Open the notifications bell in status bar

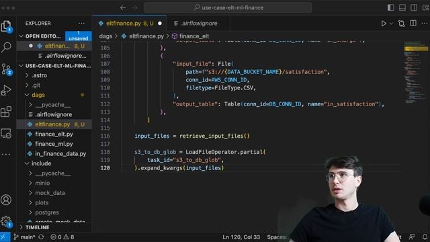(x=425, y=237)
